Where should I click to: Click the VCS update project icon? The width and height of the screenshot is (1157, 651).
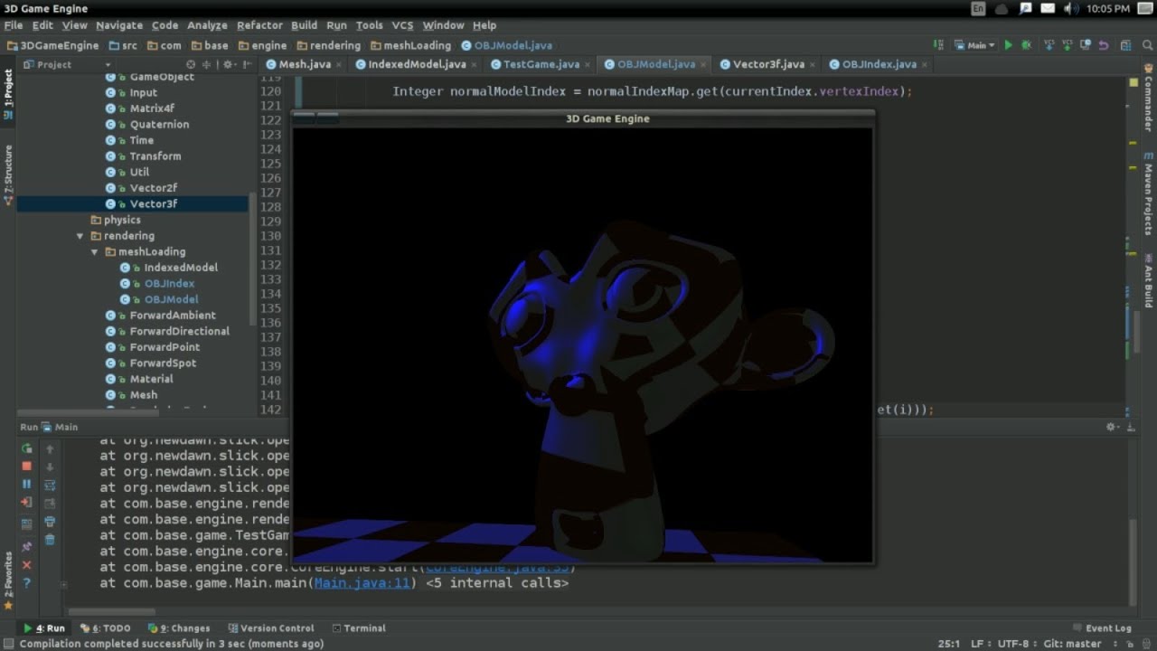[1049, 45]
